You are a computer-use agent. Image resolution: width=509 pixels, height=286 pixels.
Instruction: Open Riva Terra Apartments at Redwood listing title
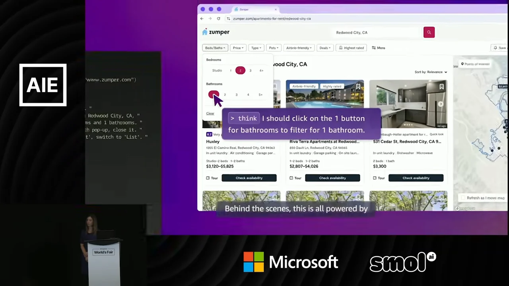click(324, 141)
